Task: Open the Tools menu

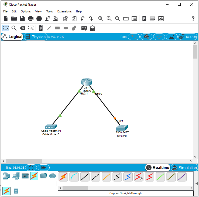Action: click(x=50, y=11)
